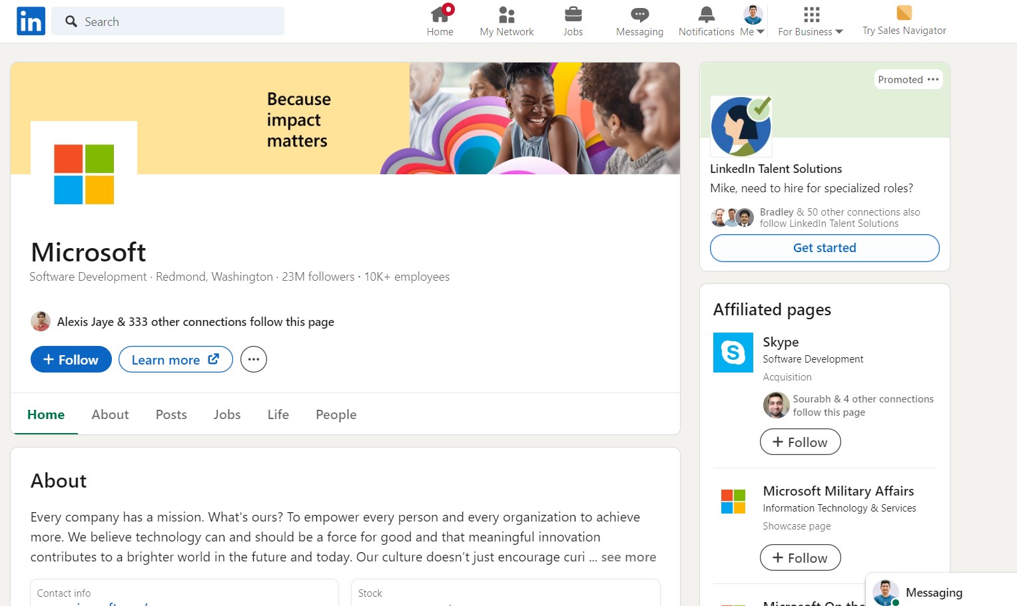This screenshot has height=606, width=1017.
Task: Open the Skype page title link
Action: pos(781,342)
